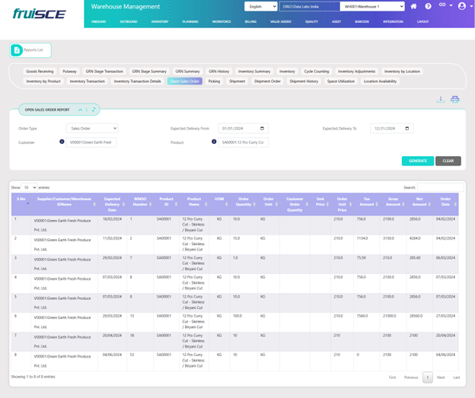
Task: Click the home icon in top bar
Action: coord(413,6)
